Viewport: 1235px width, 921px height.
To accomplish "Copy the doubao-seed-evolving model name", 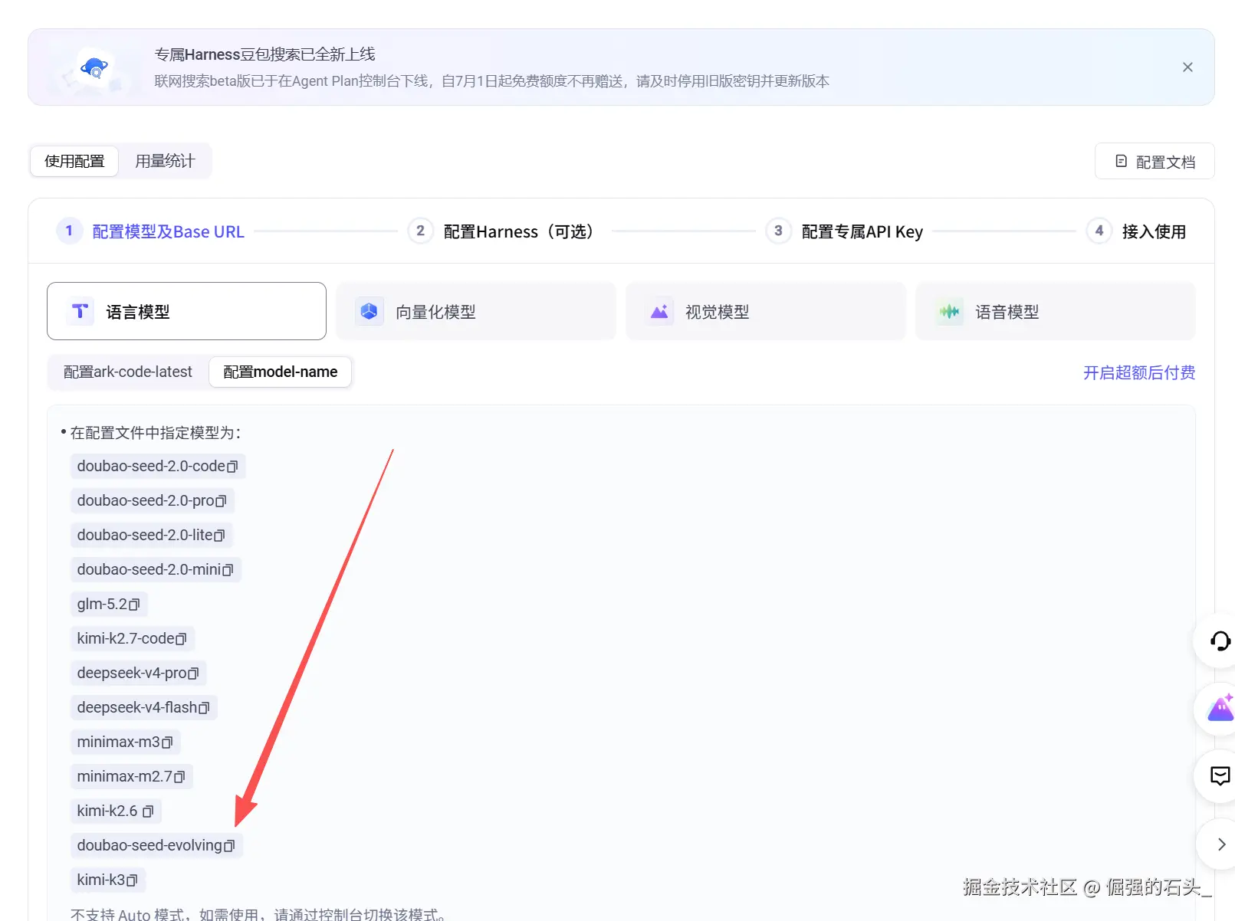I will tap(229, 846).
